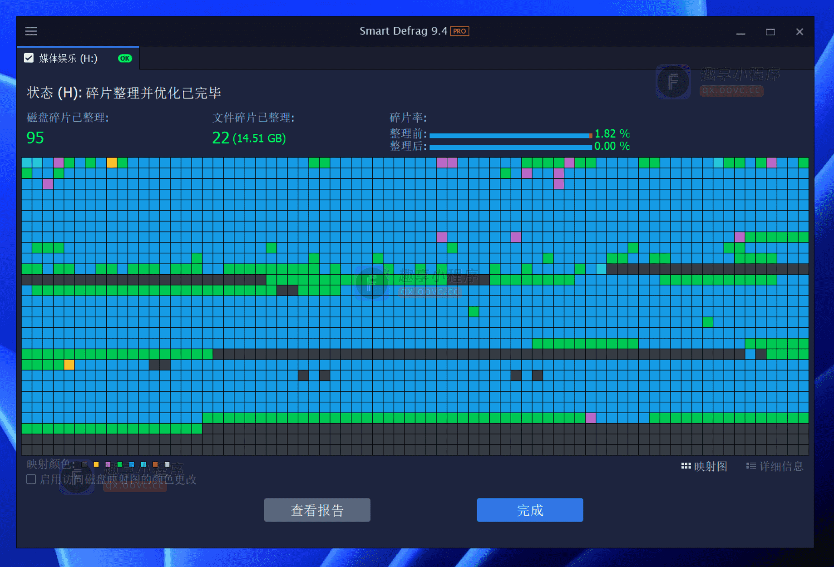Pick the light gray map color swatch

[x=167, y=464]
